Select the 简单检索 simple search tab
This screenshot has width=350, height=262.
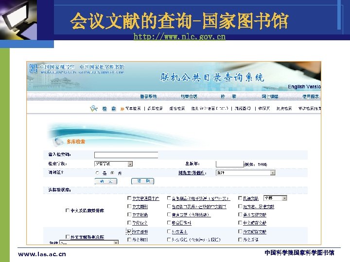tap(133, 109)
